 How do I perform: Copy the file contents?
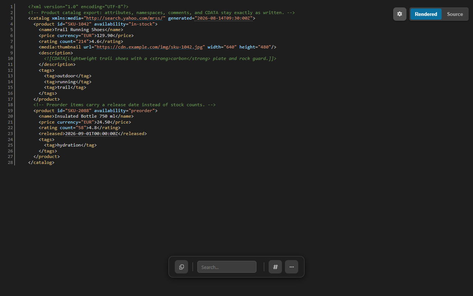click(181, 267)
